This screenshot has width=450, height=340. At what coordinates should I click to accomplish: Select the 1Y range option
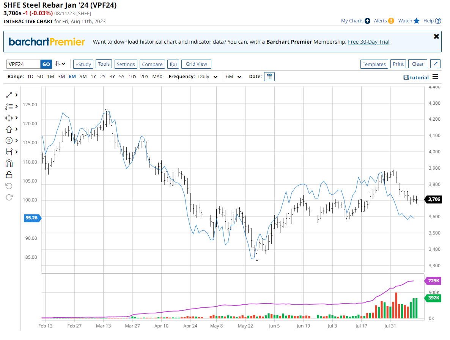click(x=93, y=77)
